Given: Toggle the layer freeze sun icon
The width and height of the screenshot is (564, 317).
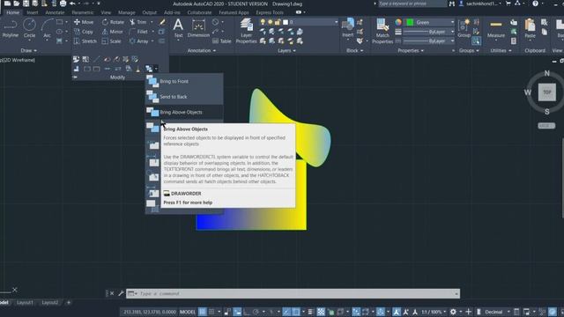Looking at the screenshot, I should pos(271,22).
